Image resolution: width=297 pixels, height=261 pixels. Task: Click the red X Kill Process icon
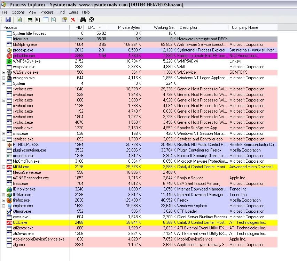[x=73, y=19]
